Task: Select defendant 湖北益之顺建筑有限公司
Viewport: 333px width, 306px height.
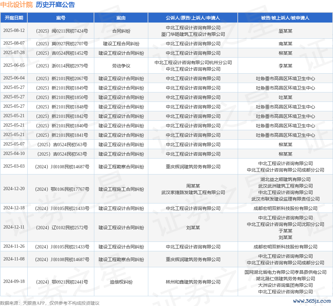Action: [x=285, y=179]
